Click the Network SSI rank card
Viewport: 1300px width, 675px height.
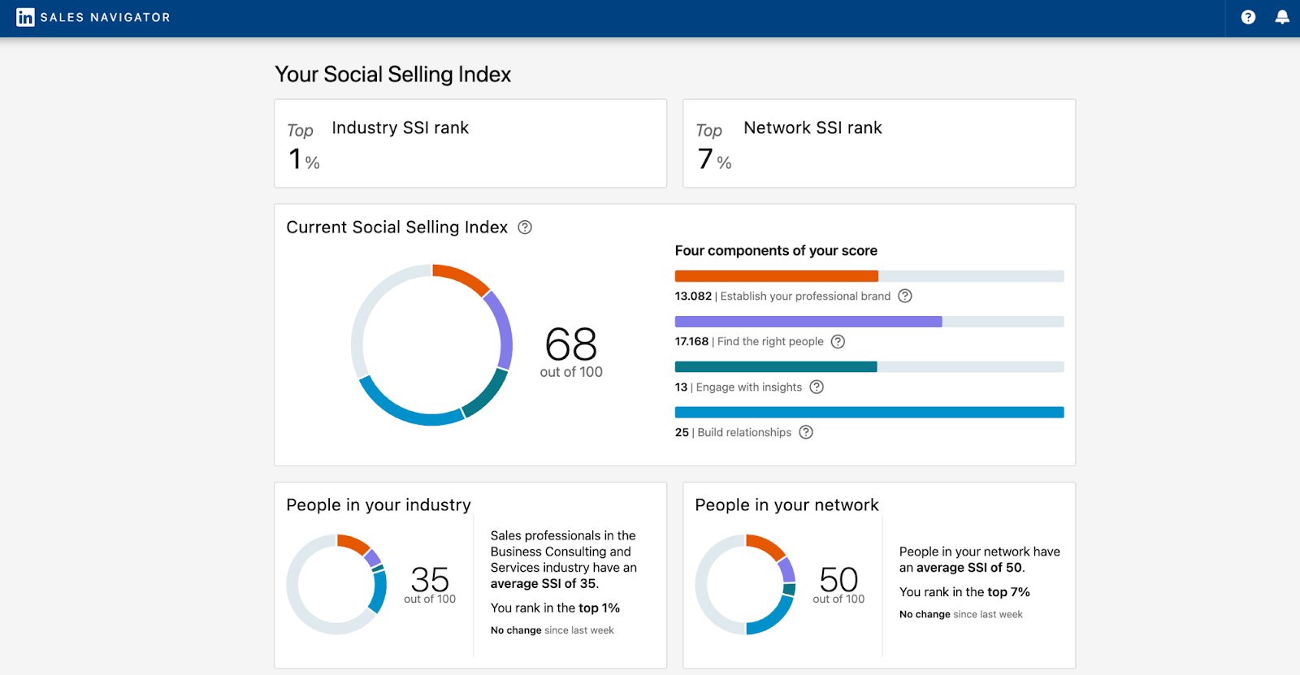pyautogui.click(x=879, y=144)
